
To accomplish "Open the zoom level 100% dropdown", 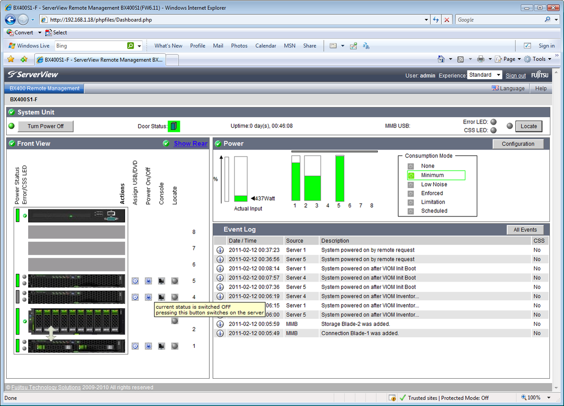I will [x=549, y=398].
